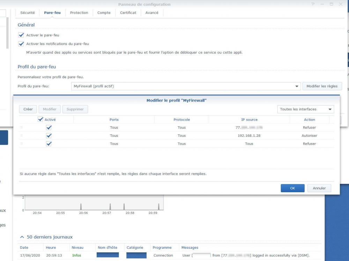Uncheck the Activé checkbox for 192.168.1.28 rule

pyautogui.click(x=49, y=135)
